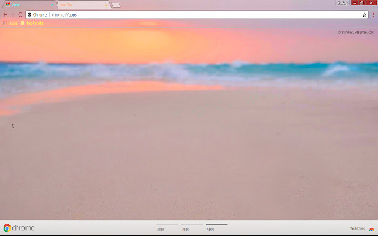Switch to the Apps browser tab

28,5
